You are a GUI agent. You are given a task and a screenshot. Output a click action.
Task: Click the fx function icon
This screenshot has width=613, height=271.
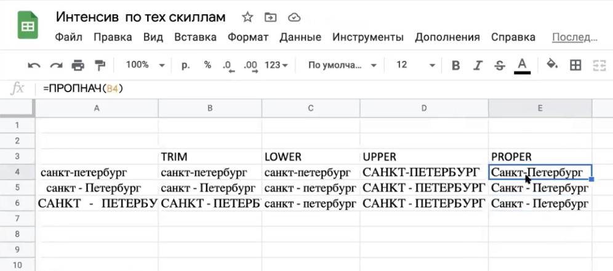17,89
